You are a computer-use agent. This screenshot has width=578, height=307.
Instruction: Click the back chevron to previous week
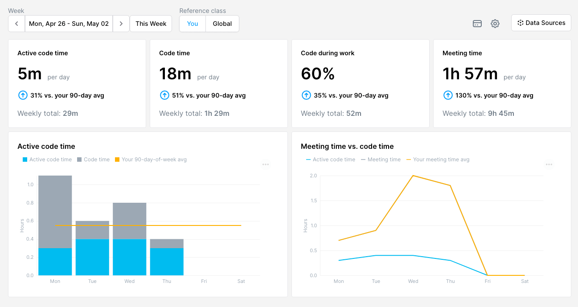pos(16,24)
